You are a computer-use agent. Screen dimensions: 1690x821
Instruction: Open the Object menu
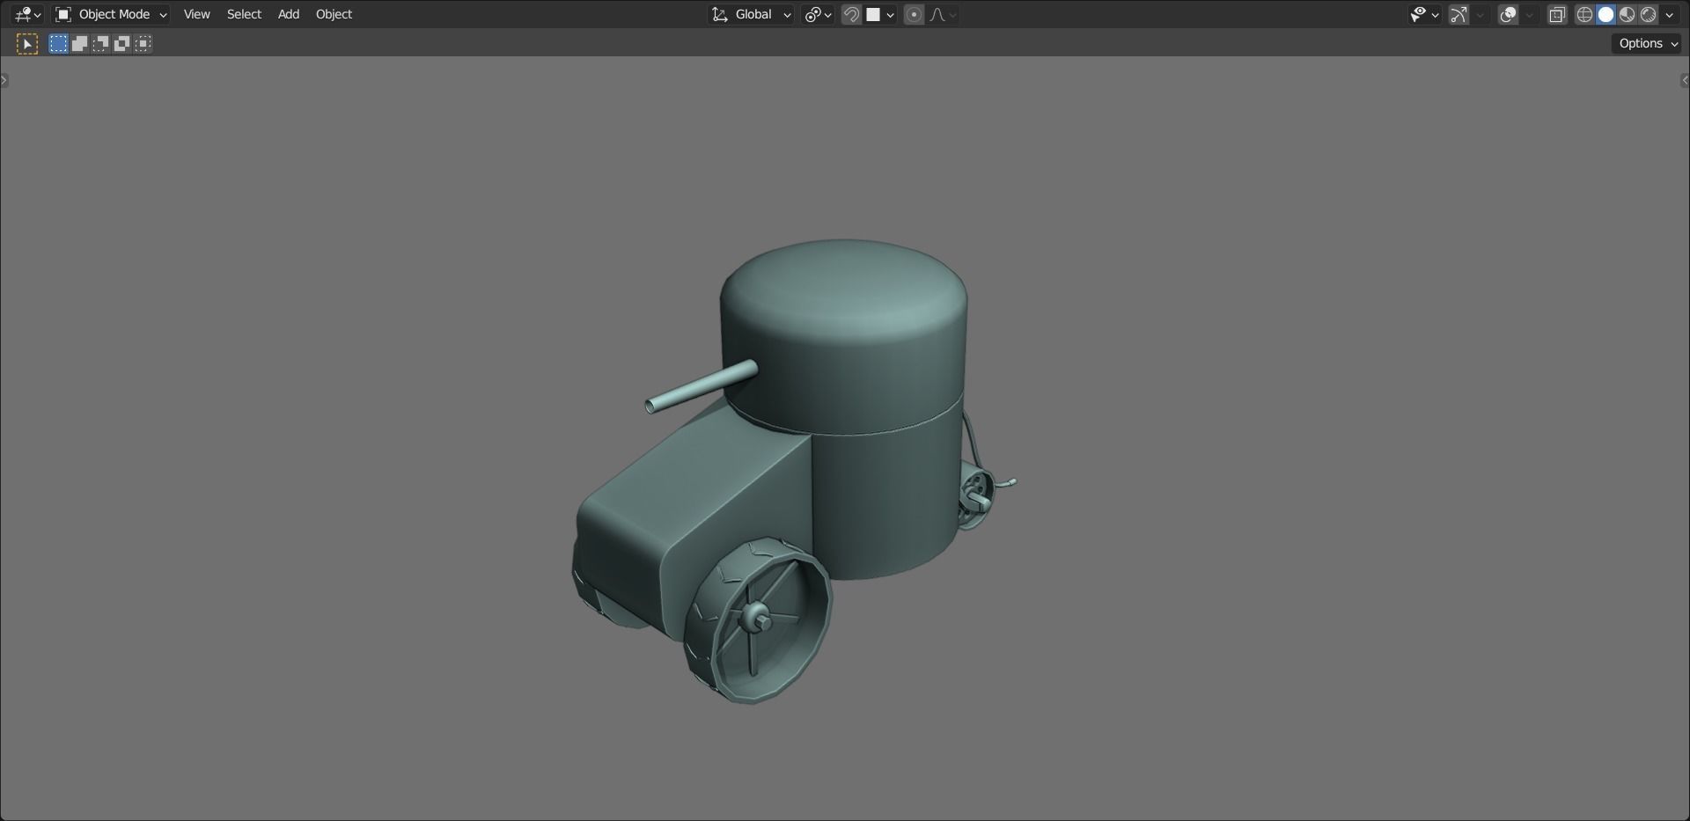334,14
